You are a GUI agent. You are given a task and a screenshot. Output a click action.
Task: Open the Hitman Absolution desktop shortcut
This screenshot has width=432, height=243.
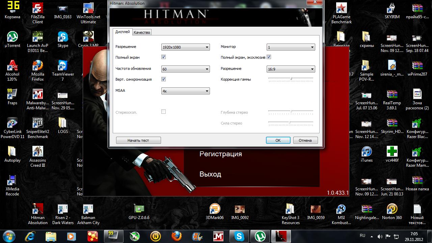[37, 209]
